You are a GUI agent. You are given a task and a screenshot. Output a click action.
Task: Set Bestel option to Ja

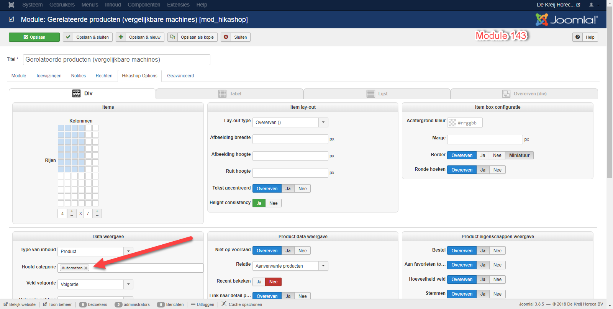pos(483,251)
